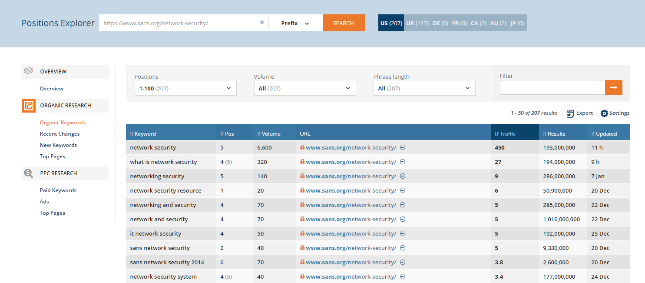Expand the Volume filter dropdown

coord(304,88)
